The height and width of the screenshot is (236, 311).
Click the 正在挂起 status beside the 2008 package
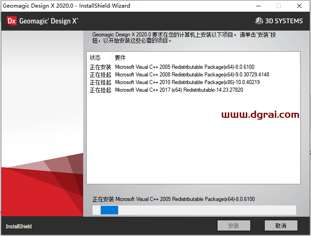100,75
